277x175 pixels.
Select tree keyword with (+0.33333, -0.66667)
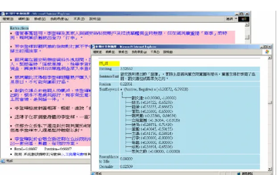click(152, 107)
